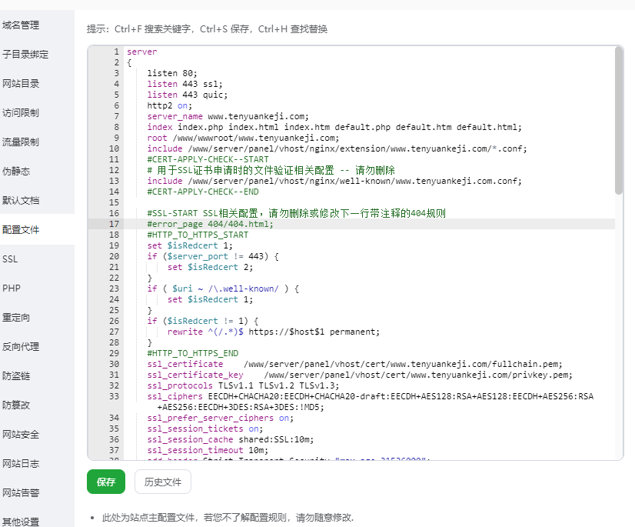Open the 域名管理 tab in sidebar
This screenshot has width=635, height=527.
click(x=21, y=25)
